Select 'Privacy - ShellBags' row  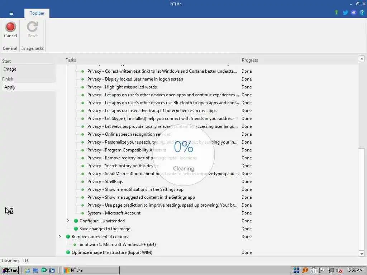[105, 182]
